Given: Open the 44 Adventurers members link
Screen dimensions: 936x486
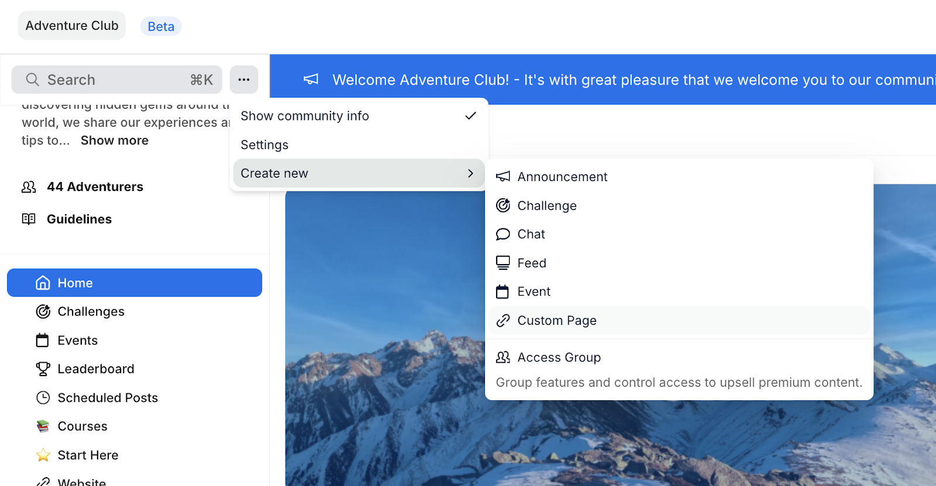Looking at the screenshot, I should click(x=95, y=187).
